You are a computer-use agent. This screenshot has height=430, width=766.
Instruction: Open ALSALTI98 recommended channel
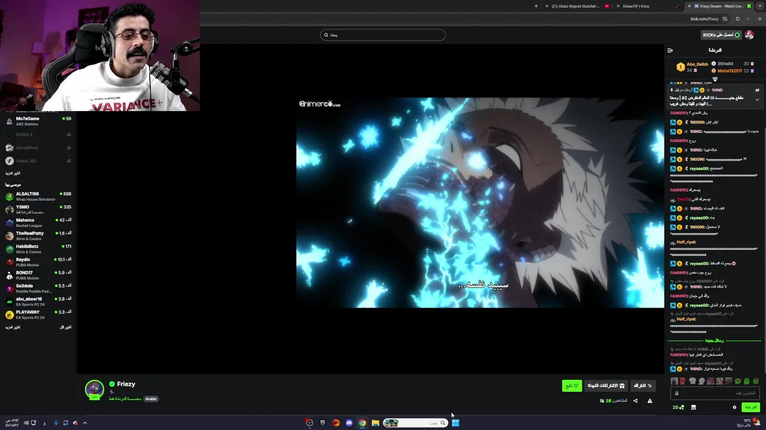coord(38,196)
